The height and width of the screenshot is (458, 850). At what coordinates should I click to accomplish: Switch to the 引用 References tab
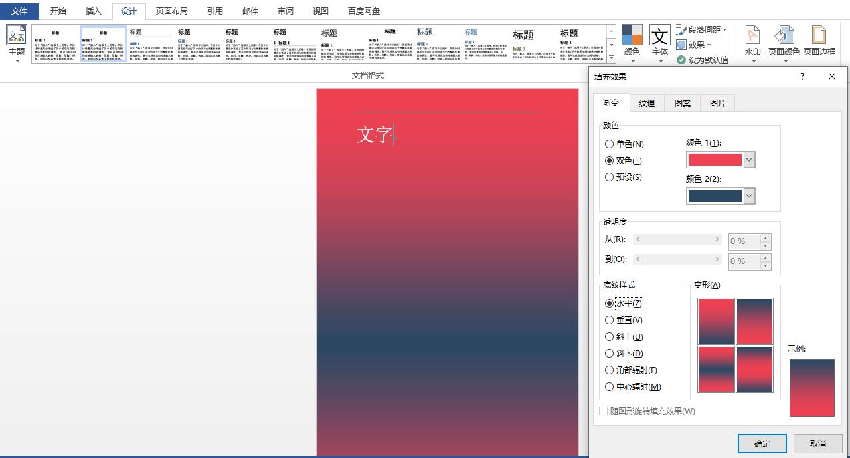[x=215, y=11]
